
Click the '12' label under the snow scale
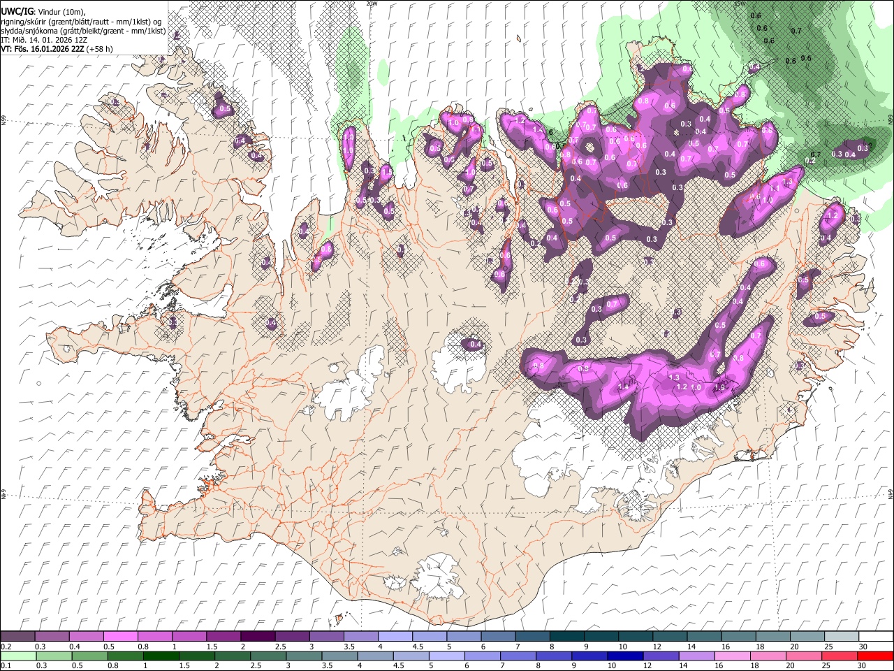tap(657, 646)
